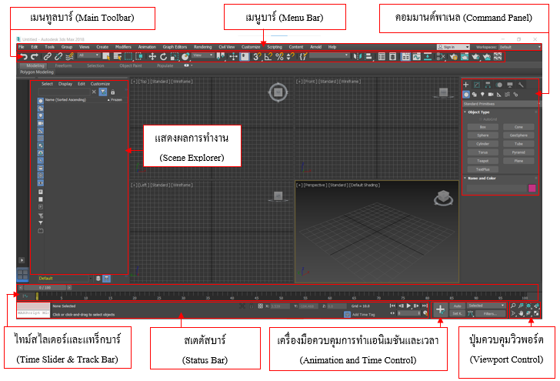Click the Play Animation button
This screenshot has width=560, height=381.
coord(408,306)
